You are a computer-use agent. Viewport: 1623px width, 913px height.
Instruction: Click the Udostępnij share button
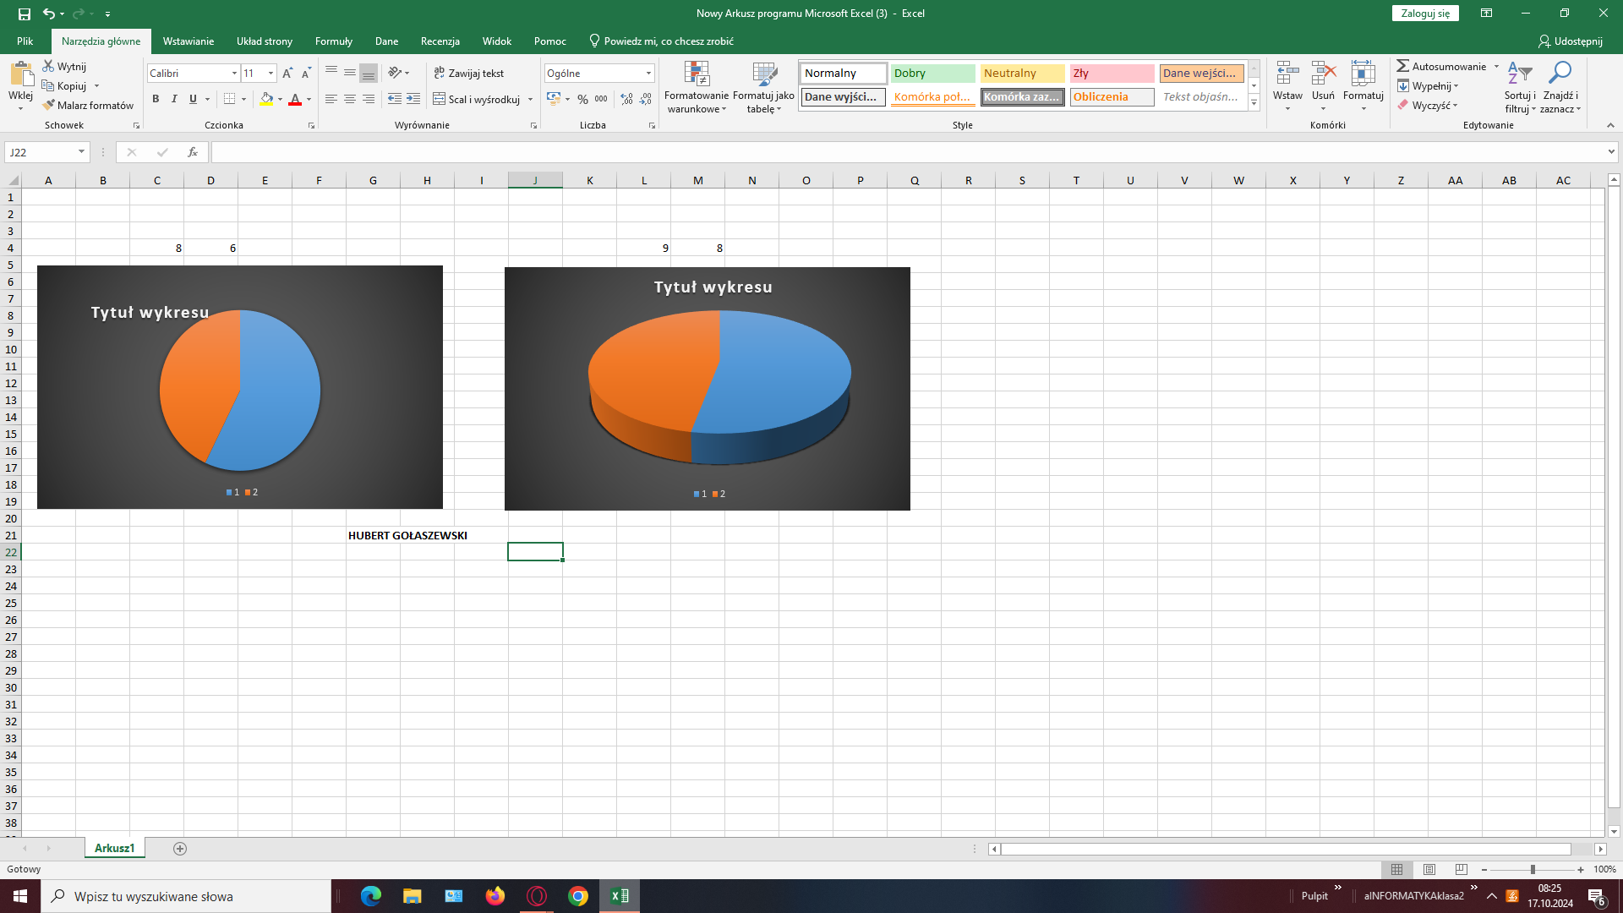coord(1570,41)
